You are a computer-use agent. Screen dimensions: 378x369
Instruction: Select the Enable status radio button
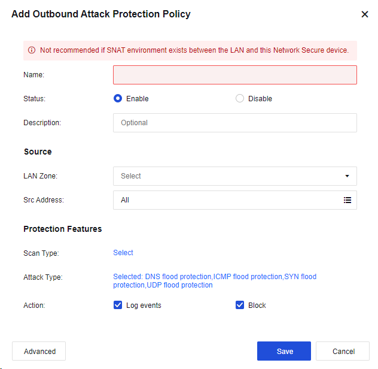118,98
